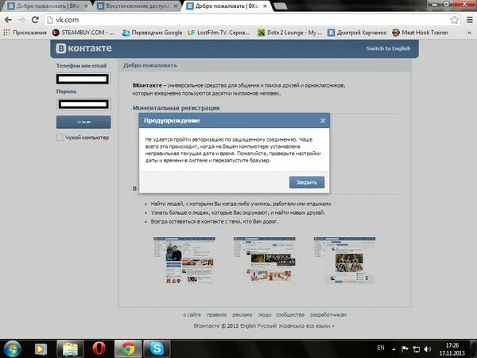Click the ВКонтакте logo
This screenshot has height=358, width=477.
click(83, 48)
